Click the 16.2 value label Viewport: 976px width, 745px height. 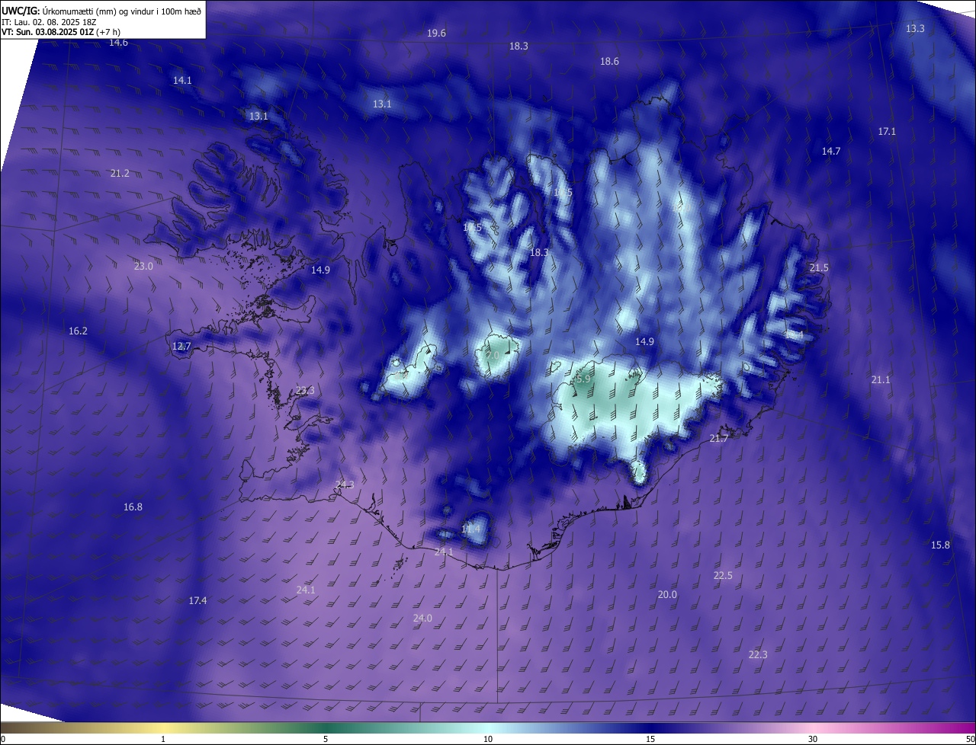pyautogui.click(x=78, y=331)
